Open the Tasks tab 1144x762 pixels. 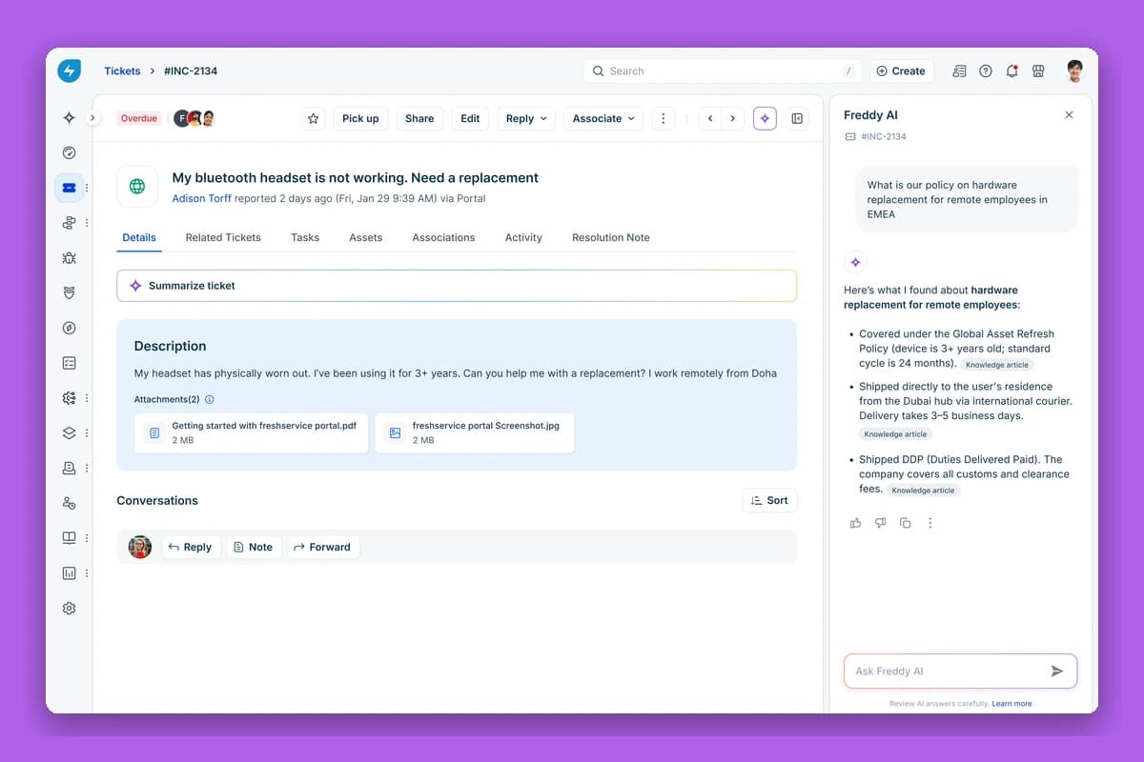tap(305, 237)
